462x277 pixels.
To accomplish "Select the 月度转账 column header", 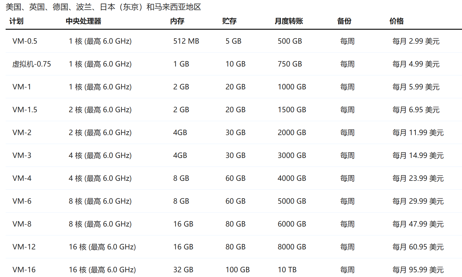I will click(289, 21).
